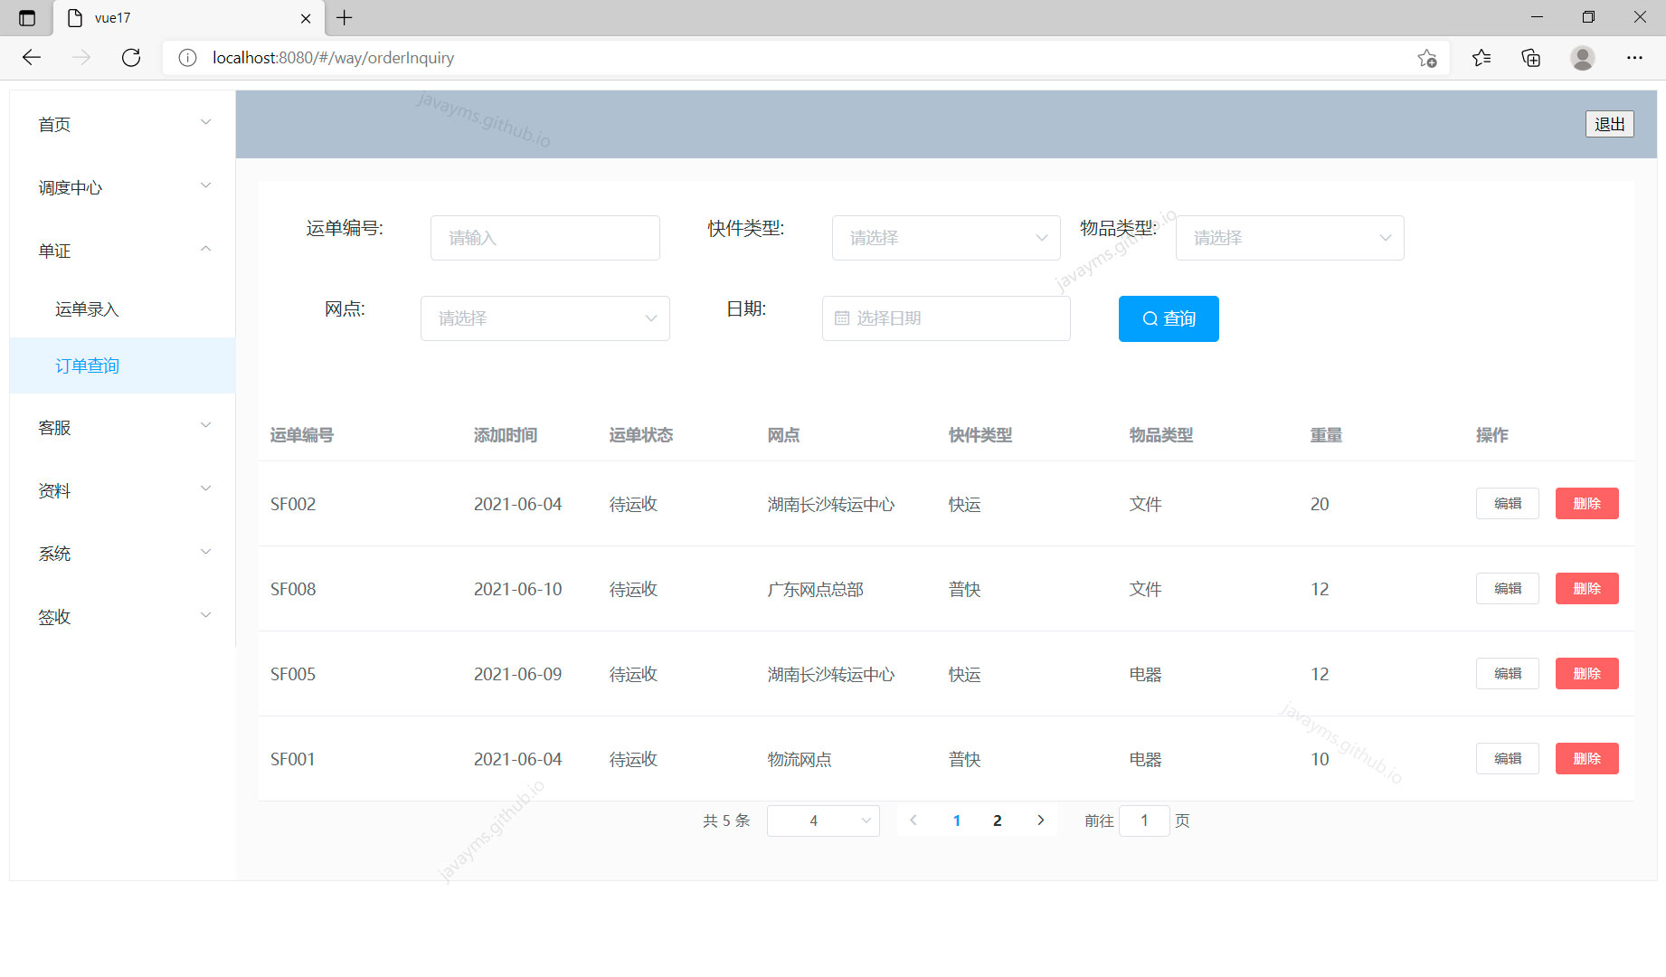Expand the 系统 sidebar menu

[122, 554]
